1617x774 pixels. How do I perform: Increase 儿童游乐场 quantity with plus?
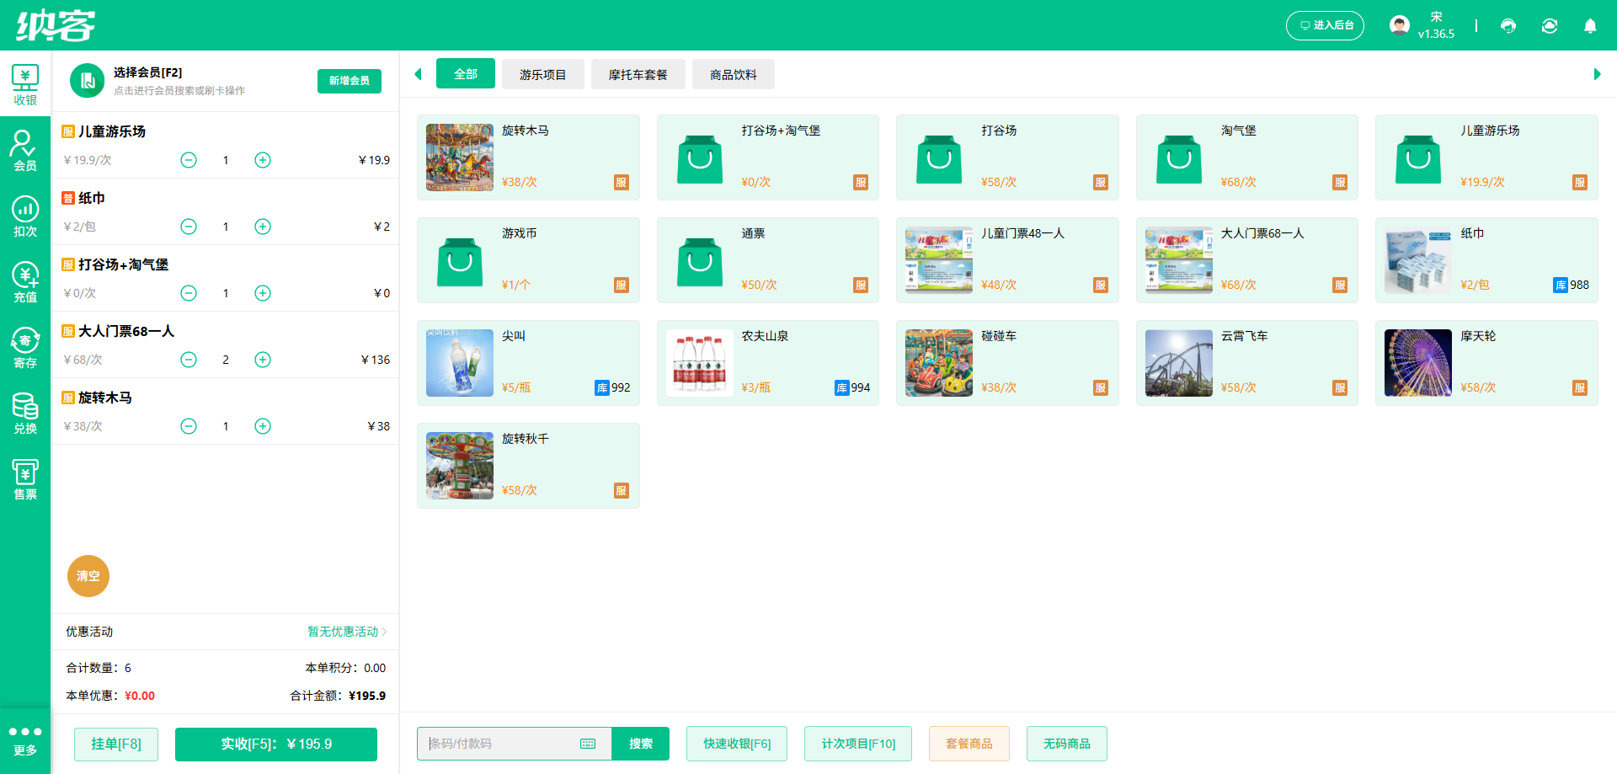point(263,160)
